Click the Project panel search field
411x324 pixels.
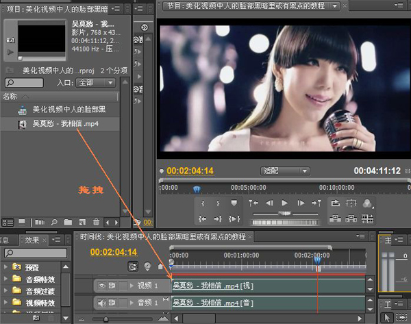(x=24, y=83)
